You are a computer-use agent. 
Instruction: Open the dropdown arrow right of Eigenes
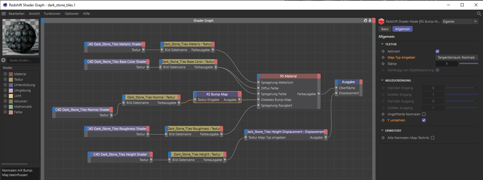(x=475, y=21)
